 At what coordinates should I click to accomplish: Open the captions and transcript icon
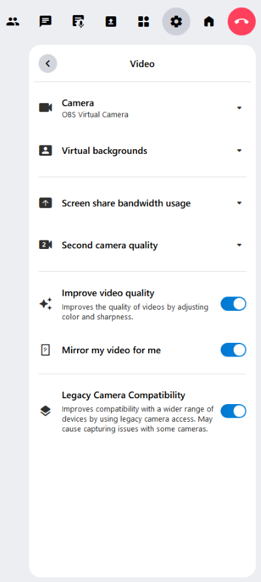point(78,22)
